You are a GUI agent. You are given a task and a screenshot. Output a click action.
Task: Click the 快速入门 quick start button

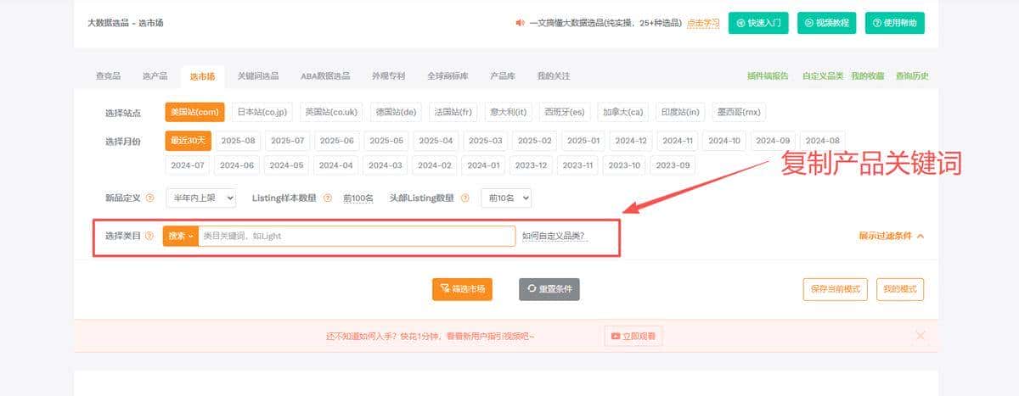click(x=758, y=23)
